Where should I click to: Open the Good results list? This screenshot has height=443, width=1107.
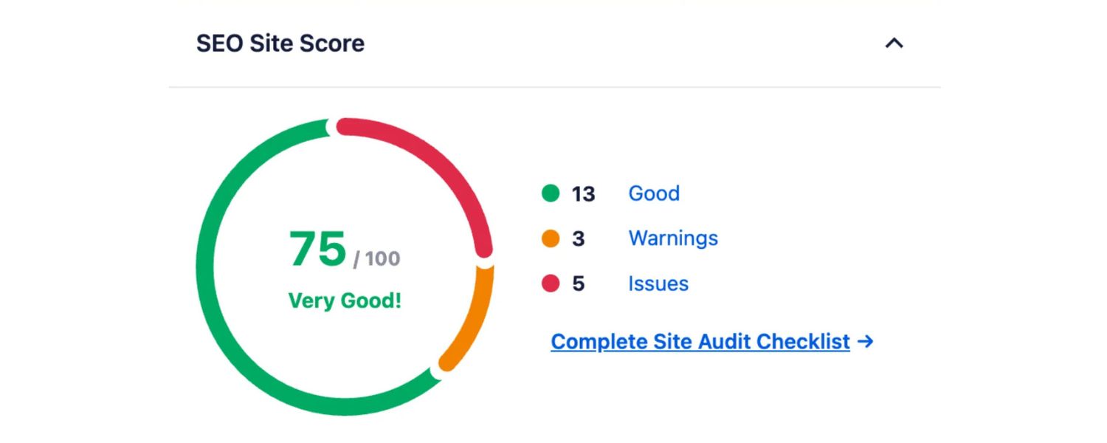[654, 193]
